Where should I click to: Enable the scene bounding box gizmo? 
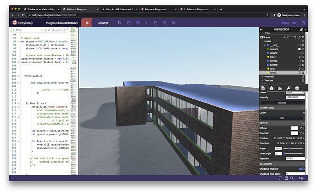coord(295,37)
